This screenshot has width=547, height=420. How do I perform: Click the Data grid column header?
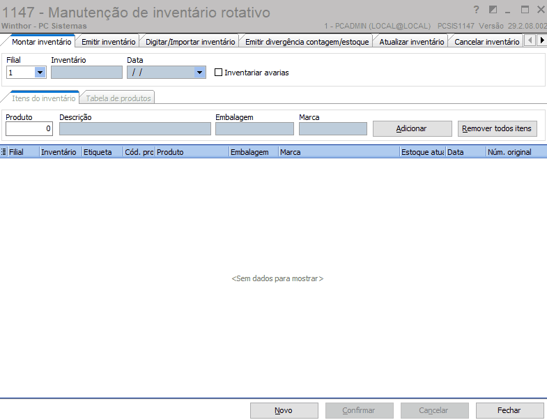coord(465,152)
